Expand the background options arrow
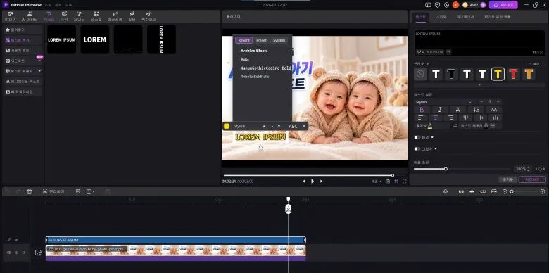 coord(432,137)
